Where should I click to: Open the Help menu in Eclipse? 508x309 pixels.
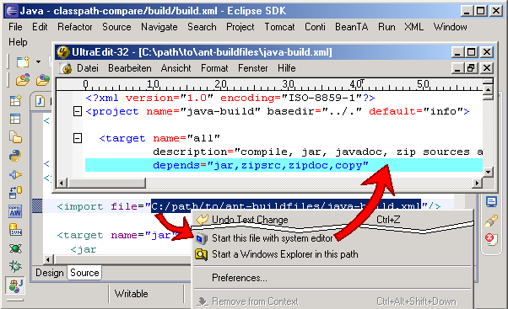18,42
